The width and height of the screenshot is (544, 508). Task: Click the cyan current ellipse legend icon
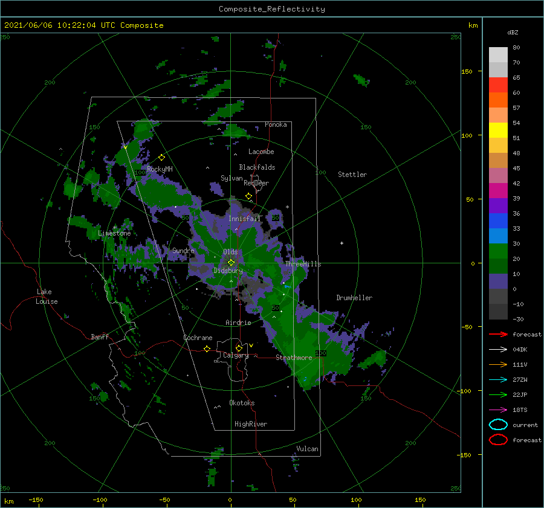[x=498, y=425]
